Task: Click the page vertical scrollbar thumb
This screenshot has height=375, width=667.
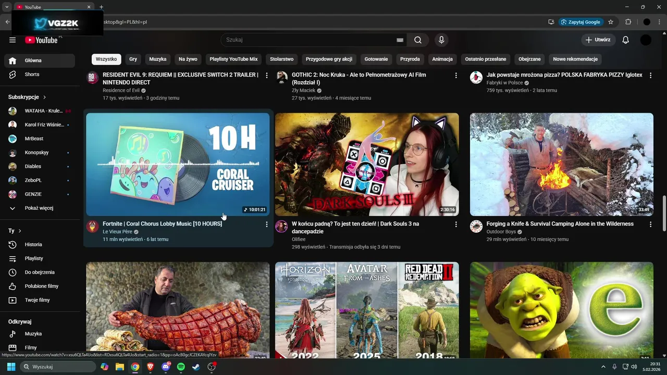Action: click(x=664, y=214)
